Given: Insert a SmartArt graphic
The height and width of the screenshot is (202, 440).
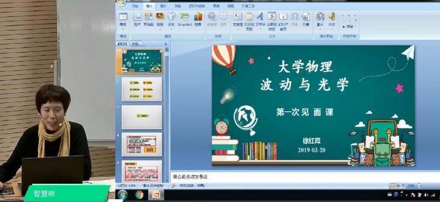Looking at the screenshot, I should [x=185, y=19].
